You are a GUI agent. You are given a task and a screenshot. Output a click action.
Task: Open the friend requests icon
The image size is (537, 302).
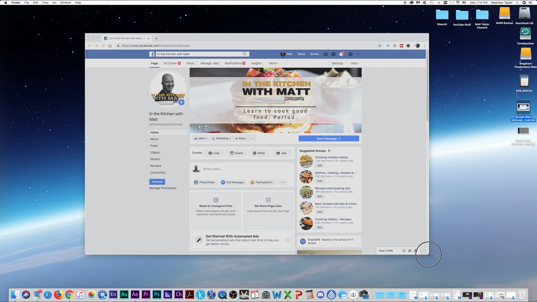tap(326, 54)
